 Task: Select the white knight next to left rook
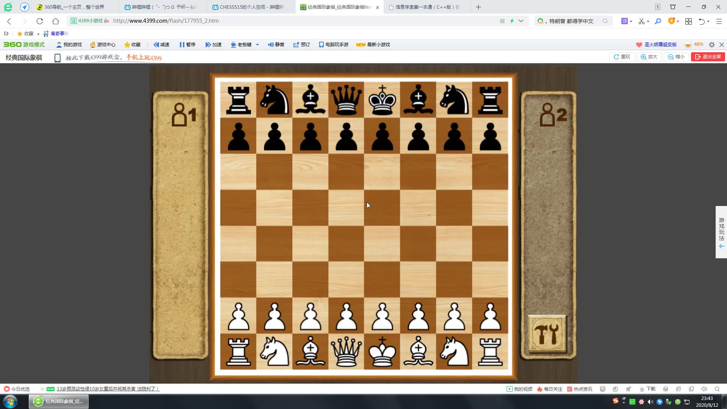click(274, 352)
